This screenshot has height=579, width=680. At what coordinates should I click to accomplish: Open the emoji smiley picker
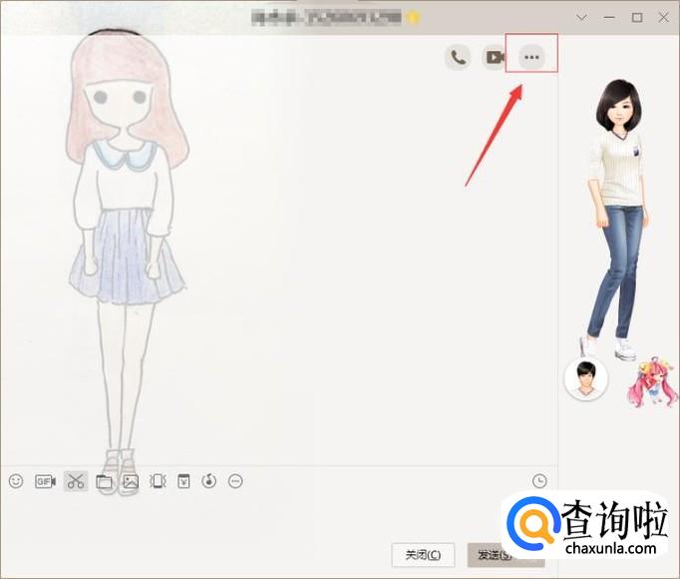pos(16,481)
